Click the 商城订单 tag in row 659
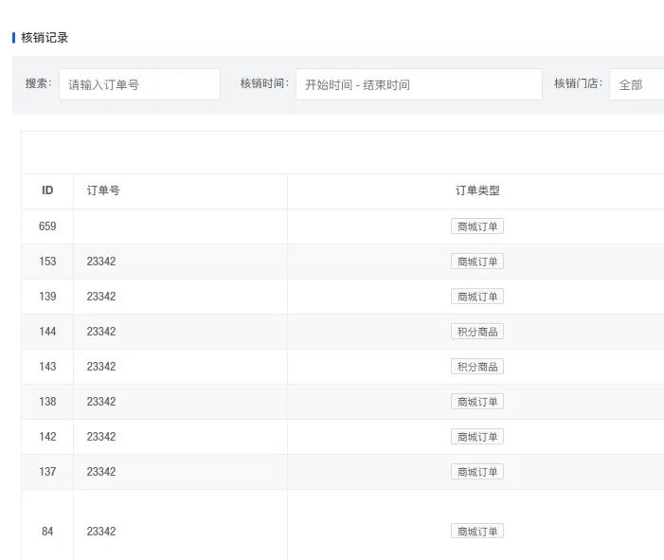 (476, 226)
